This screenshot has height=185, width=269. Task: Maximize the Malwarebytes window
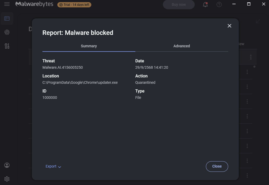tap(249, 4)
